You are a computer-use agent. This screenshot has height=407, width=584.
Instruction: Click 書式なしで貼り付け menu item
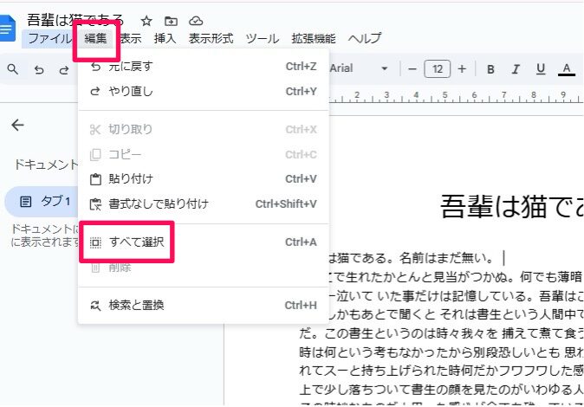point(158,203)
